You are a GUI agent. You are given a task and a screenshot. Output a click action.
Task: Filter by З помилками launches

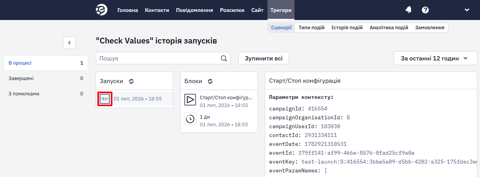click(x=46, y=94)
